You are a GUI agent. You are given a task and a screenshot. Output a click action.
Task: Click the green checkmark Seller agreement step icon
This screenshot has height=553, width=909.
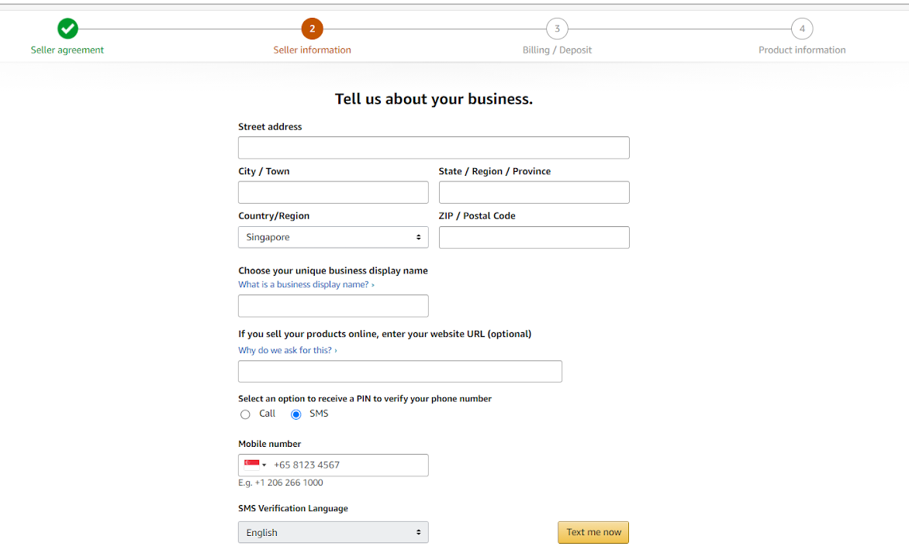[67, 29]
